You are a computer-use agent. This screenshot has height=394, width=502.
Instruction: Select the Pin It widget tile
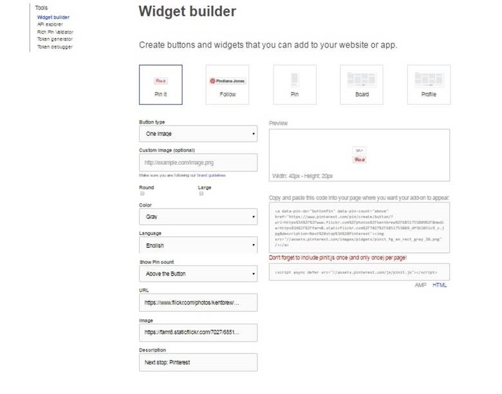click(x=160, y=84)
